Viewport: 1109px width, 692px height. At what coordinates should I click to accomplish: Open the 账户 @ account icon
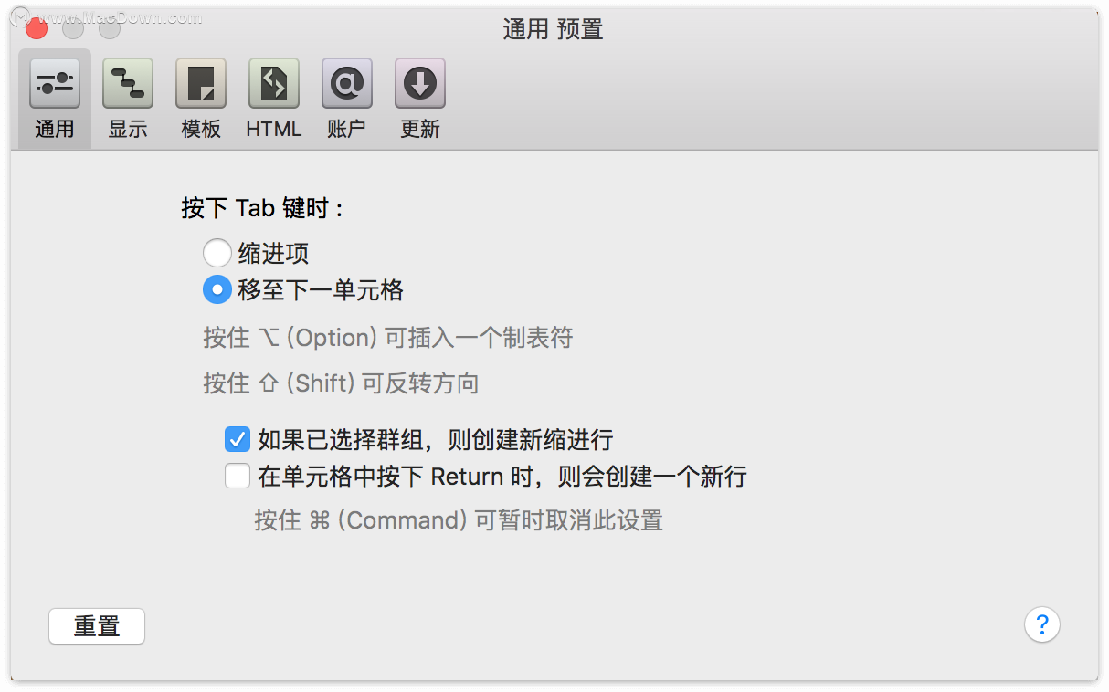tap(347, 84)
